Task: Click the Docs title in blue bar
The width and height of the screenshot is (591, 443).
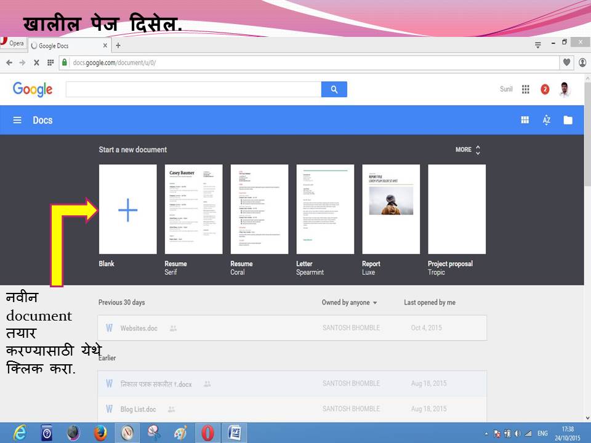Action: [x=42, y=120]
